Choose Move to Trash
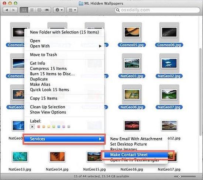Screen dimensions: 203x180 point(44,55)
